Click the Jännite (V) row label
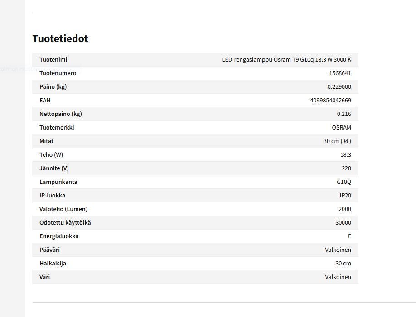Viewport: 416px width, 317px height. point(54,168)
